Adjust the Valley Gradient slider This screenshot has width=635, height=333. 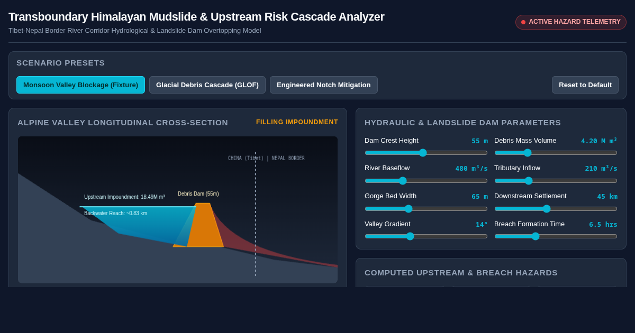tap(426, 236)
